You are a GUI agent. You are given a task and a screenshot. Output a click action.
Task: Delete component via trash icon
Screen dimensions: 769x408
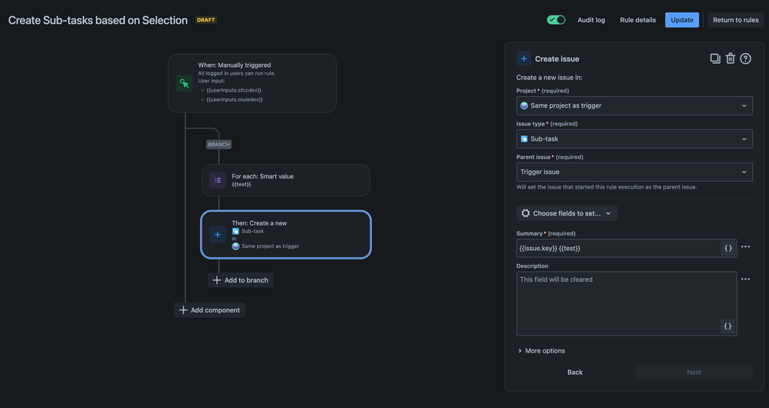(731, 59)
